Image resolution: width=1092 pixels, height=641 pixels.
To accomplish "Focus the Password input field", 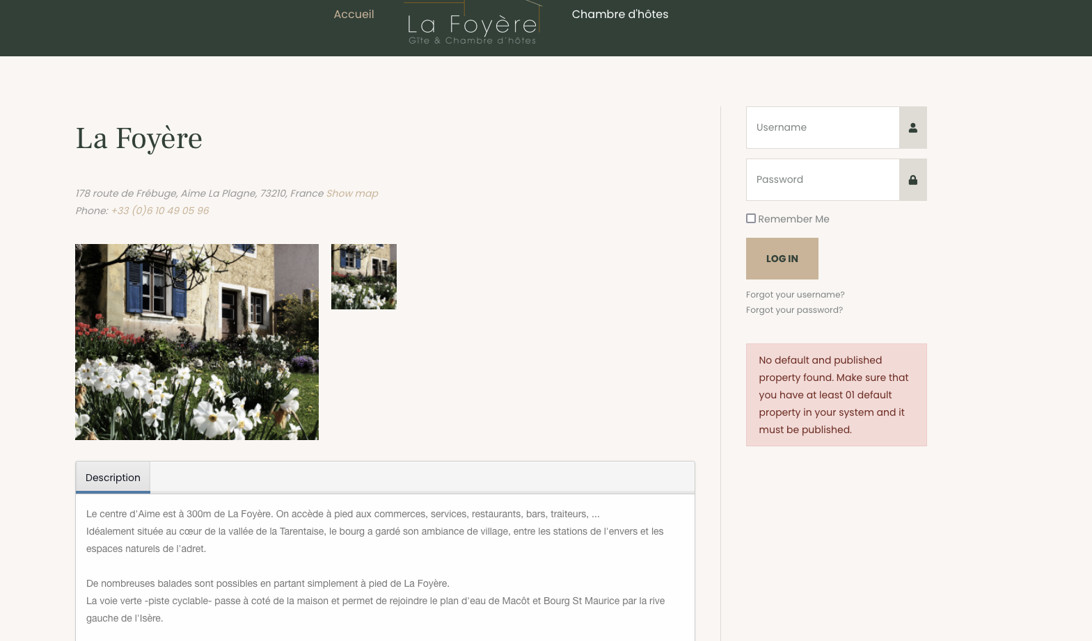I will 823,179.
